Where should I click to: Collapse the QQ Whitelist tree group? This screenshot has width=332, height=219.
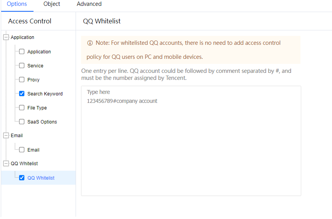point(6,164)
